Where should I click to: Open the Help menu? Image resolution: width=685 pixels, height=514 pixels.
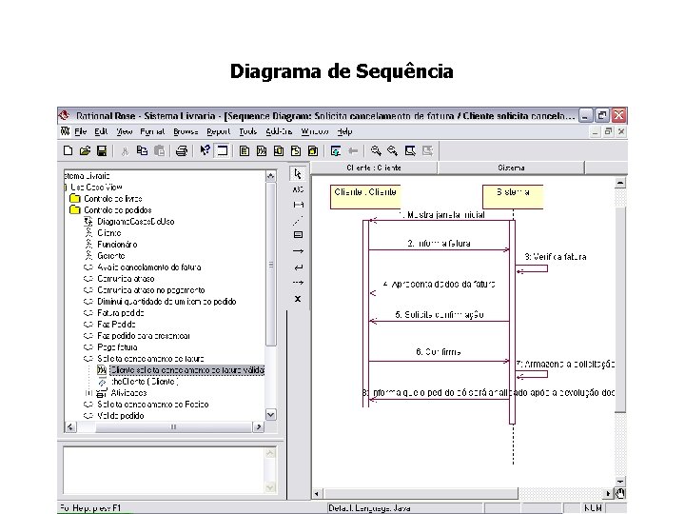[x=344, y=131]
